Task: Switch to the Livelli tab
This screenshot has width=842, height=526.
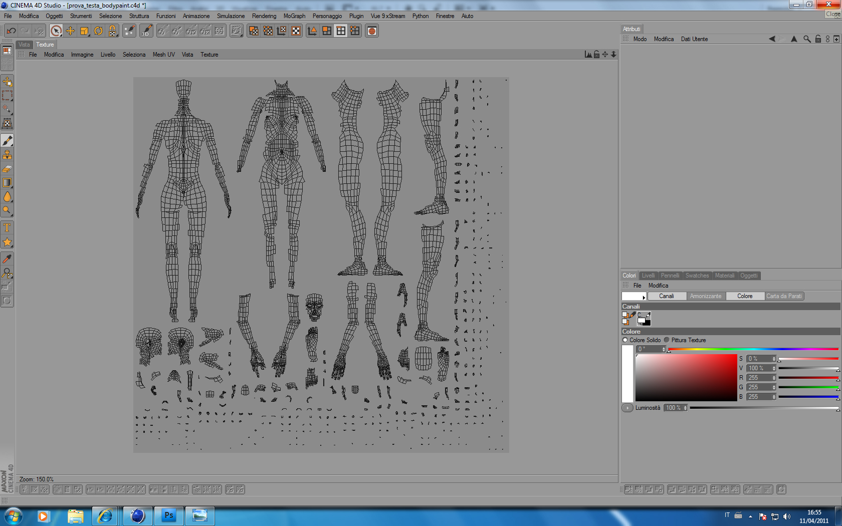Action: [x=648, y=276]
